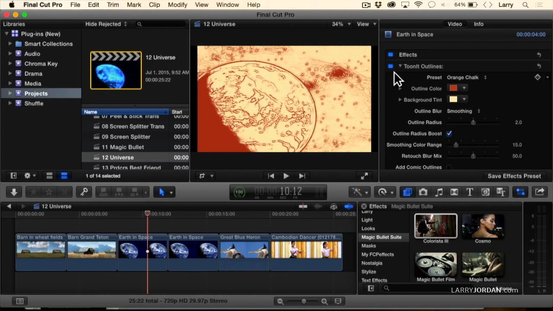Disable ToonIt Outlines blue enable box
Image resolution: width=553 pixels, height=311 pixels.
[391, 66]
